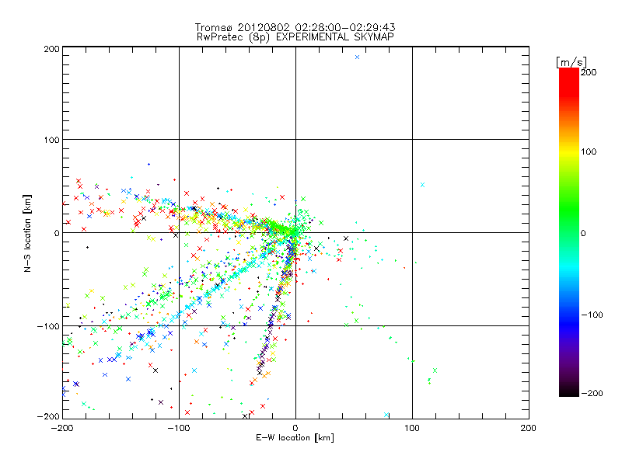
Task: Click the colorbar label '200' at top
Action: click(x=589, y=72)
